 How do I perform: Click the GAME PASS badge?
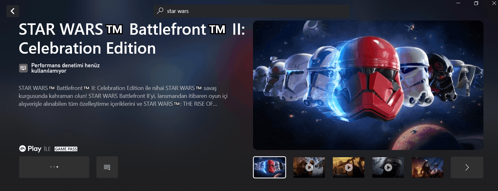click(66, 149)
